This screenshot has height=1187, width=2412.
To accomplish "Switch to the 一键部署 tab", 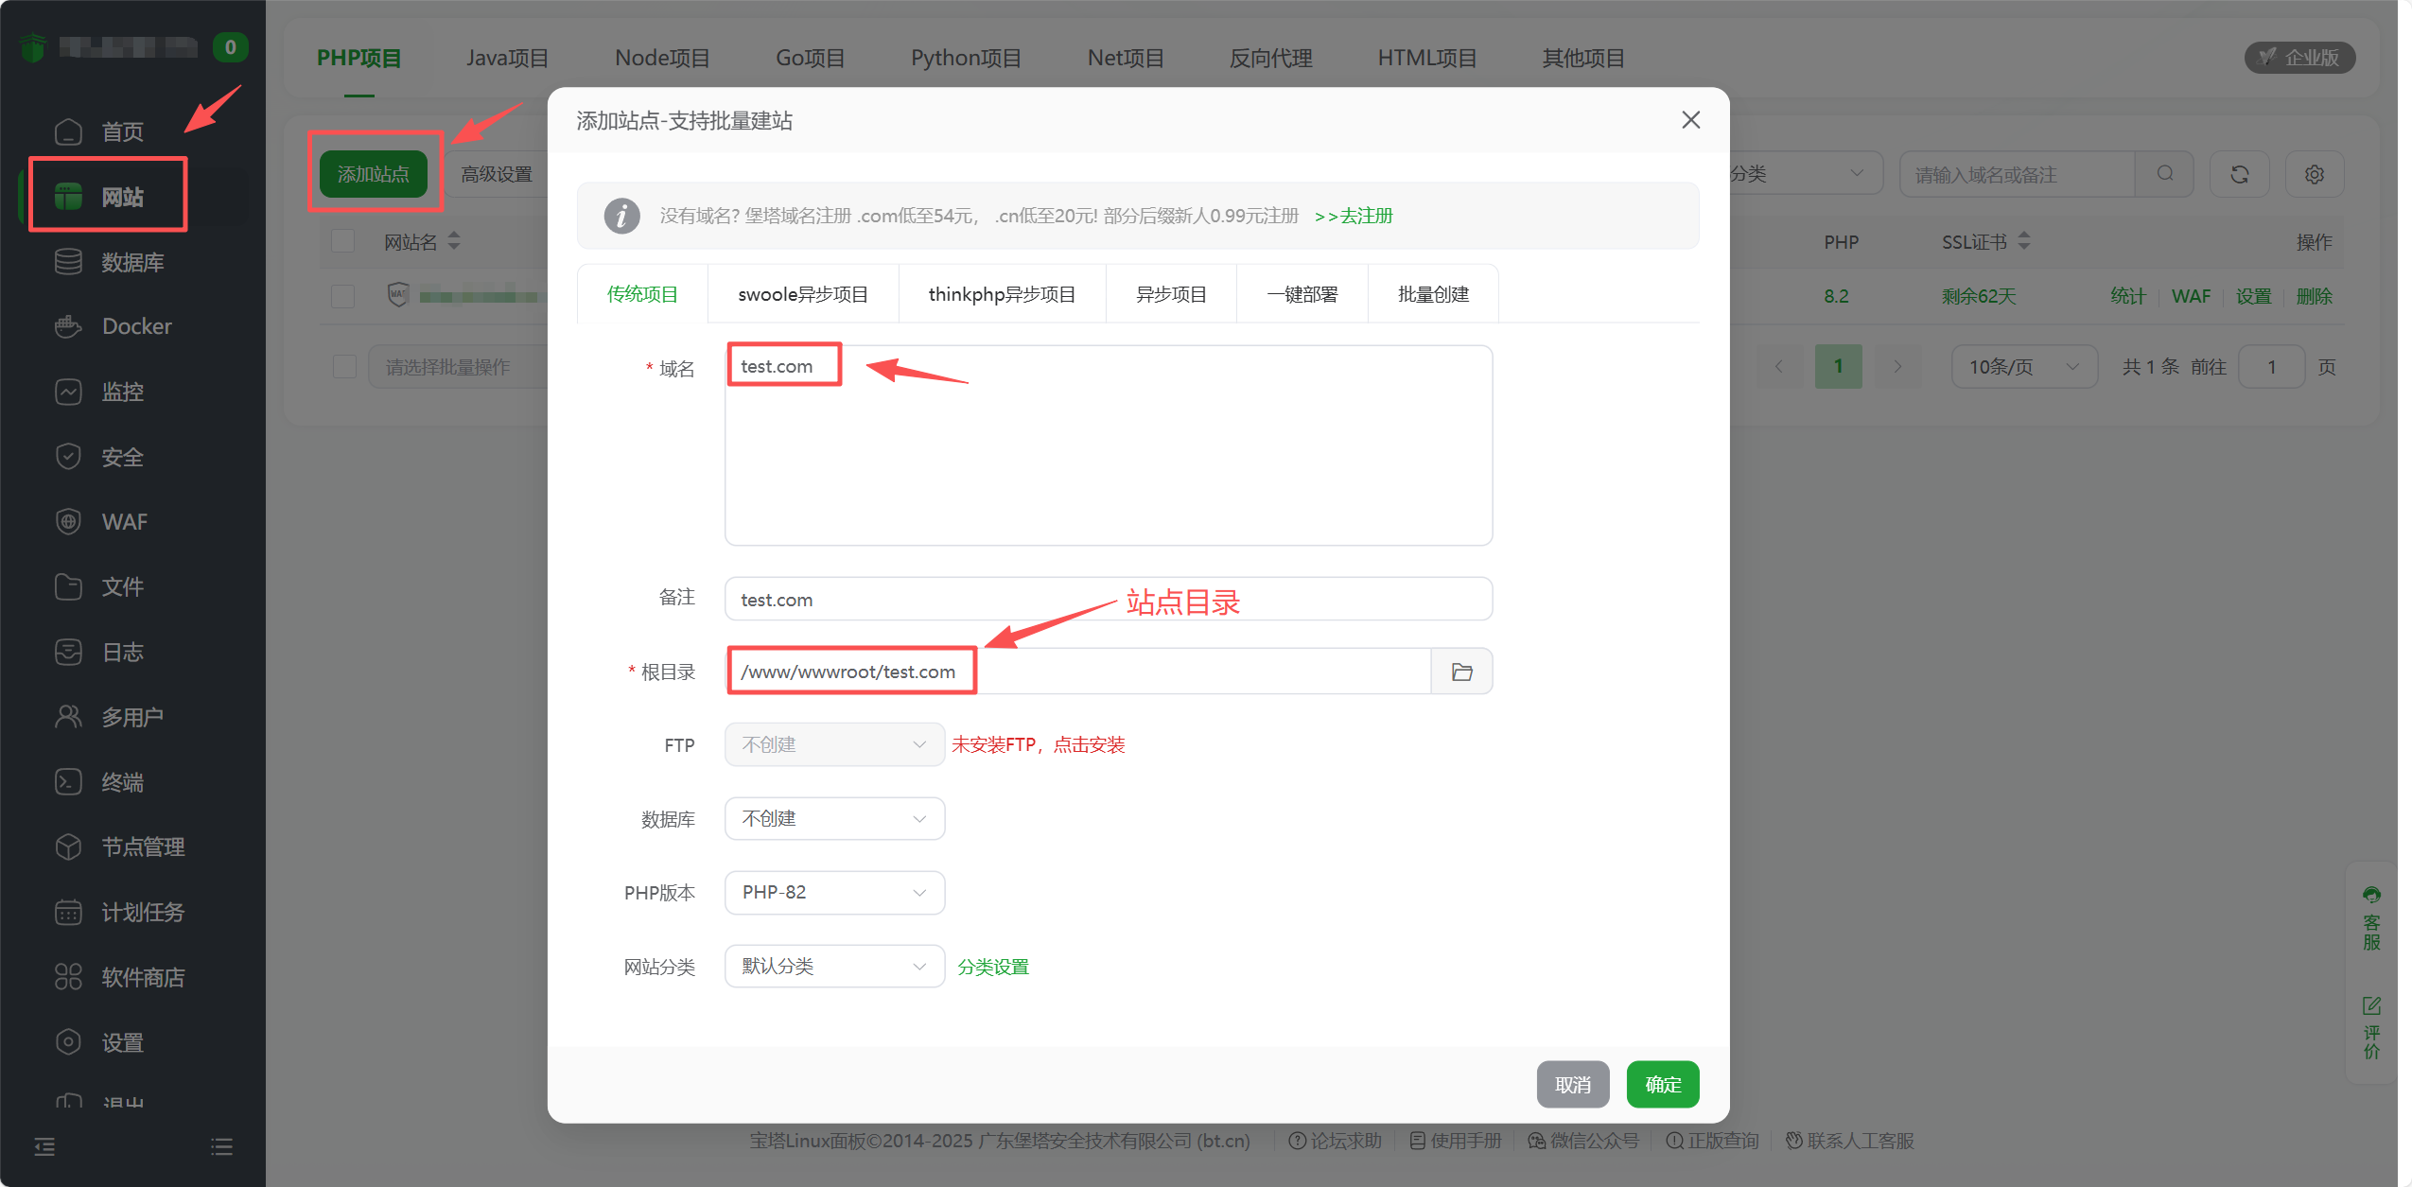I will coord(1302,294).
